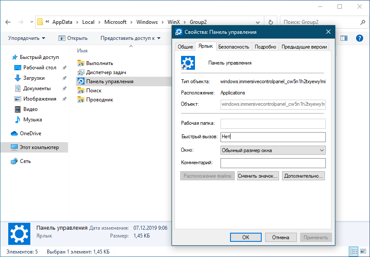Go back using the Explorer back arrow
Screen dimensions: 370x257
pyautogui.click(x=8, y=22)
